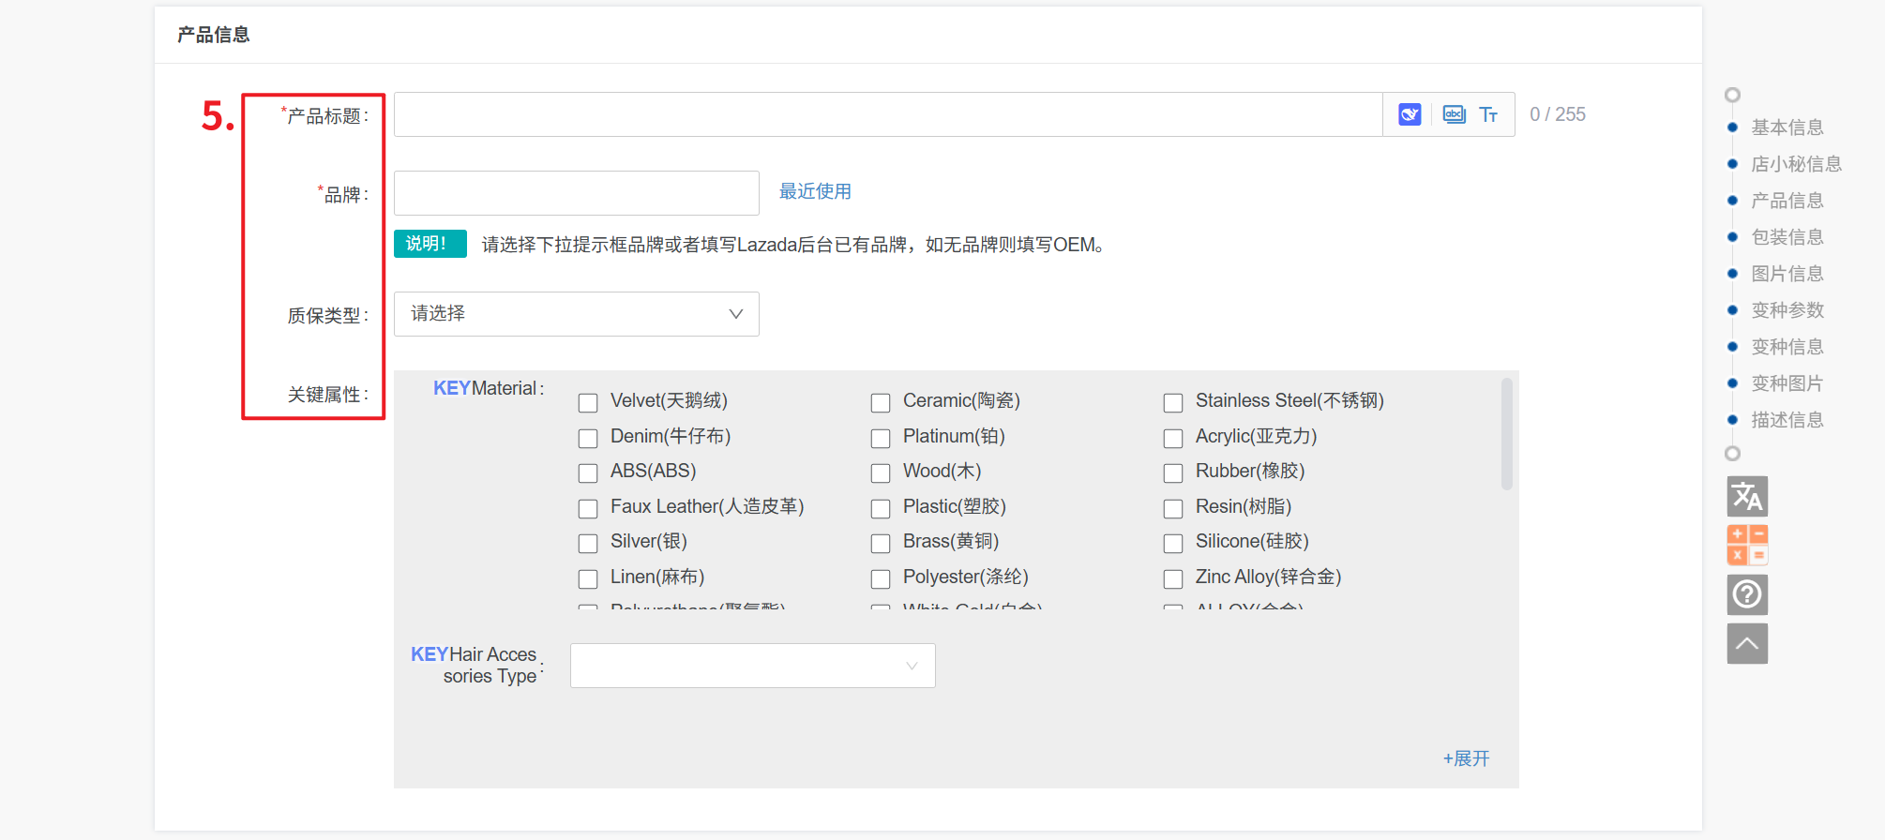
Task: Open the Hair Accessories Type dropdown
Action: coord(752,666)
